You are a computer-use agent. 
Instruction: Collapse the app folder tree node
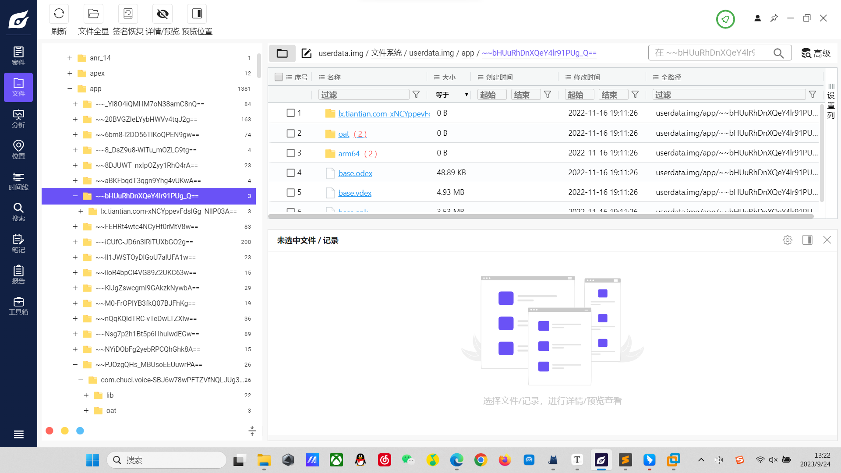70,88
